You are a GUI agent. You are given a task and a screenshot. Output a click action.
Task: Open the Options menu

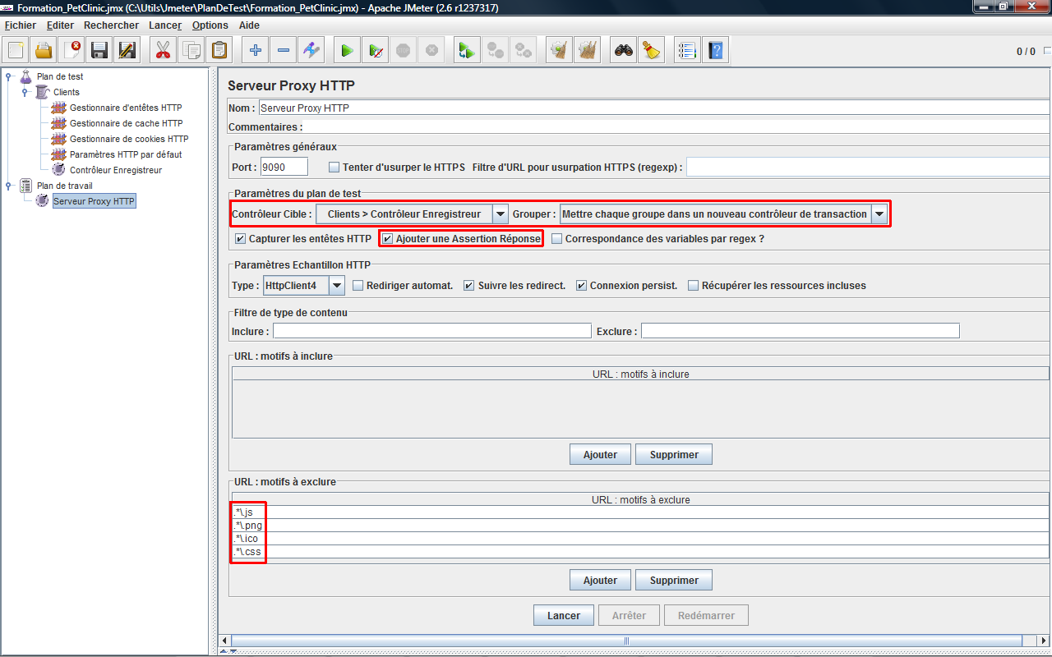click(x=210, y=25)
